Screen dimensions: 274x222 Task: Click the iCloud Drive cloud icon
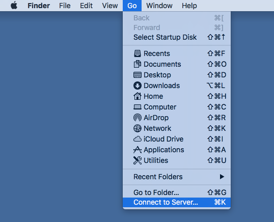[138, 139]
